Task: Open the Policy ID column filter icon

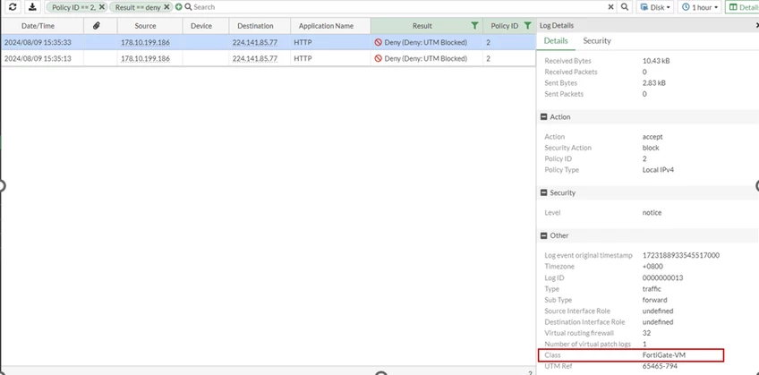Action: pos(527,26)
